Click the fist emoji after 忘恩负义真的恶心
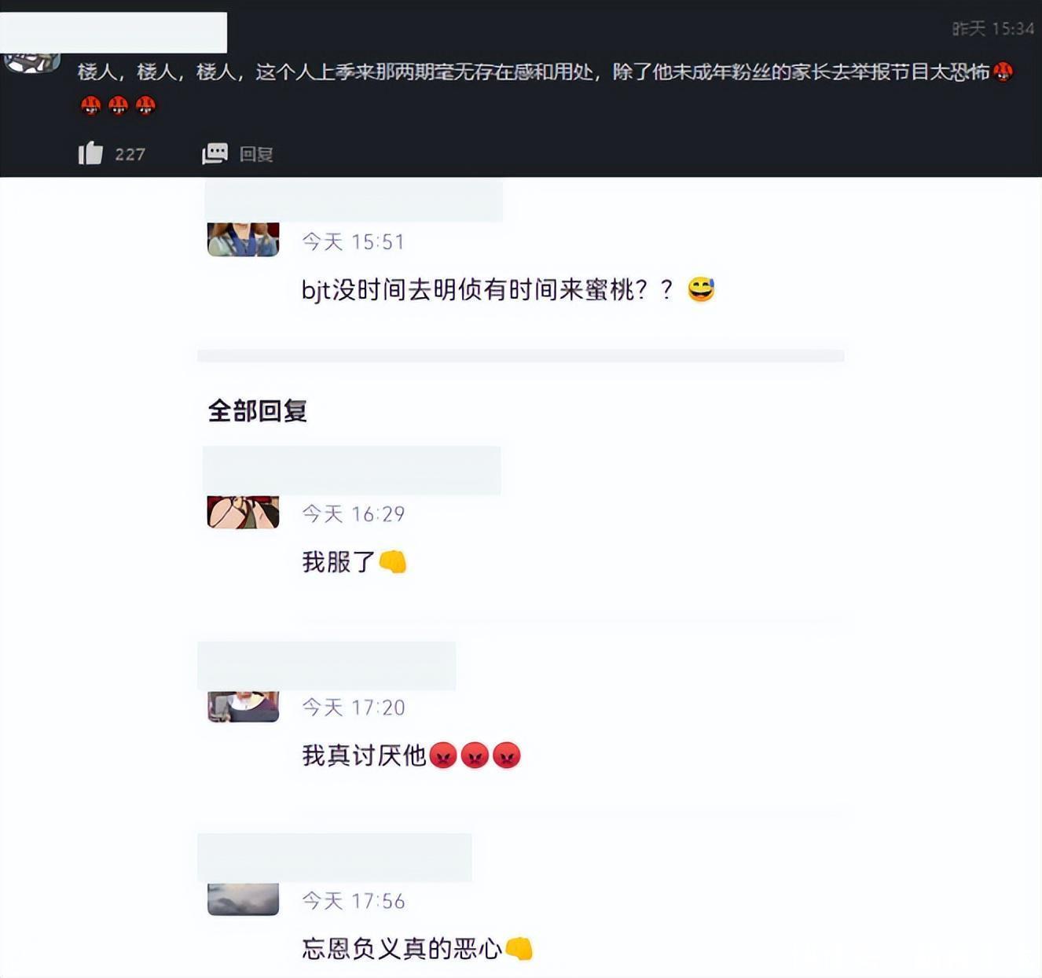The height and width of the screenshot is (978, 1042). click(x=519, y=949)
